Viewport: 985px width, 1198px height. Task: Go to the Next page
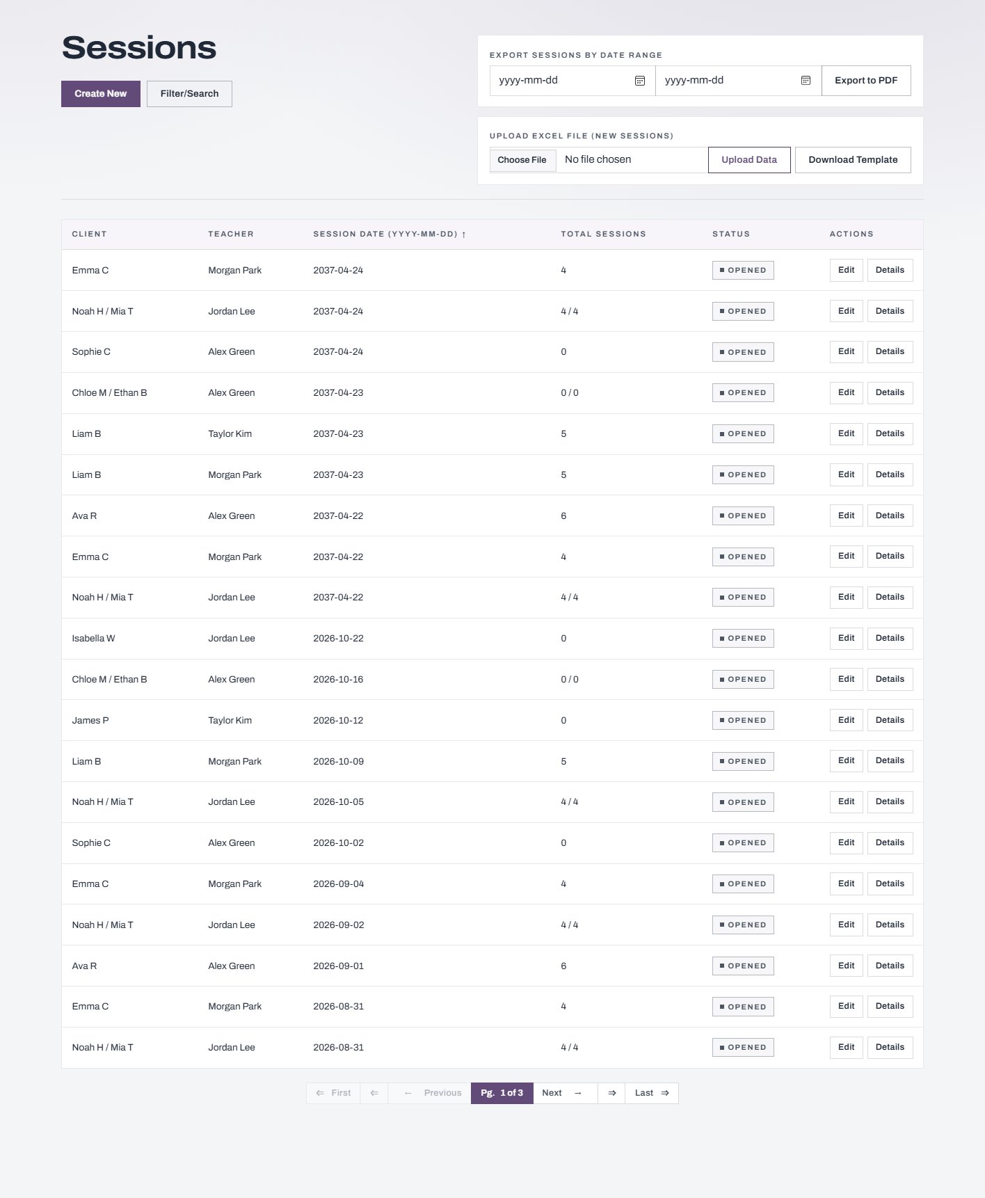click(x=565, y=1093)
